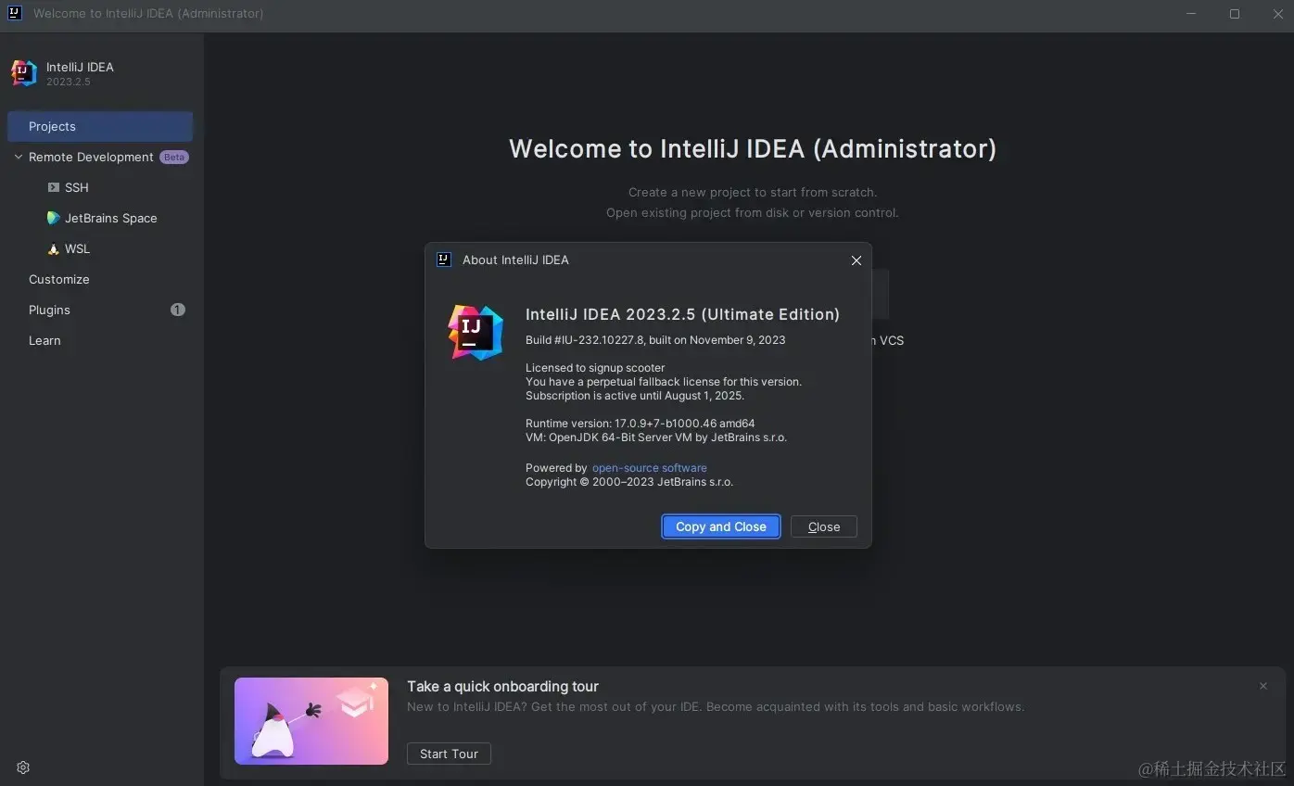
Task: Click the IntelliJ icon in the title bar
Action: click(x=14, y=13)
